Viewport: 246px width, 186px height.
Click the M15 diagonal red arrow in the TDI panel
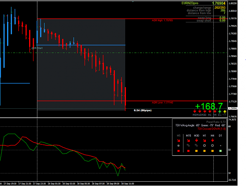click(189, 140)
